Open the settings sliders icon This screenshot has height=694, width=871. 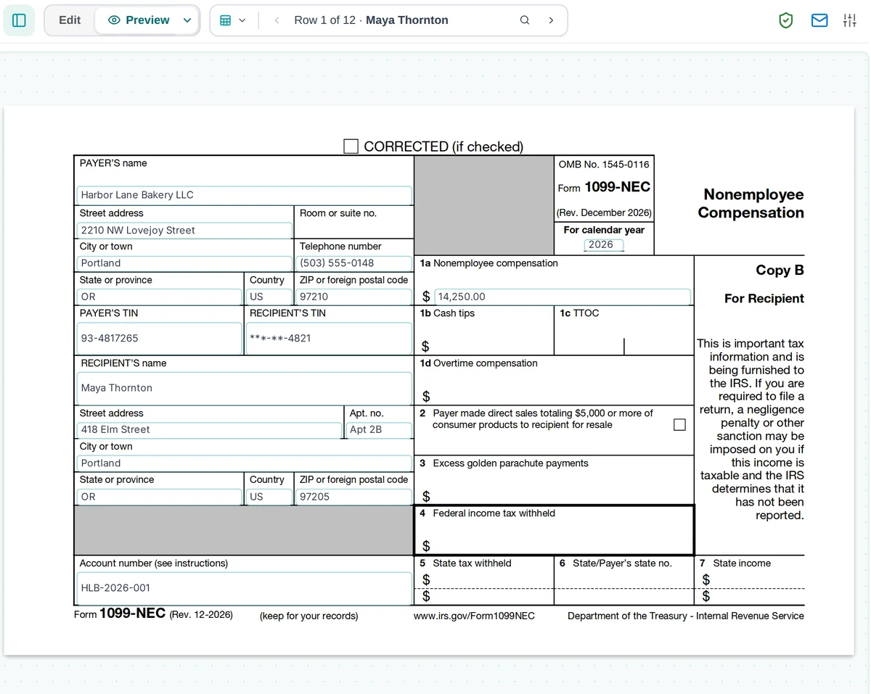point(849,20)
